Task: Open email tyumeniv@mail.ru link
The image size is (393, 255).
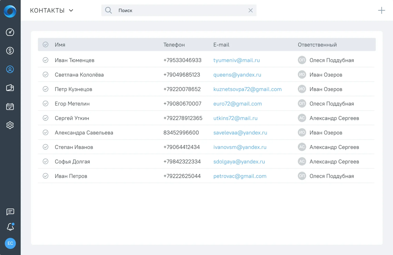Action: coord(236,60)
